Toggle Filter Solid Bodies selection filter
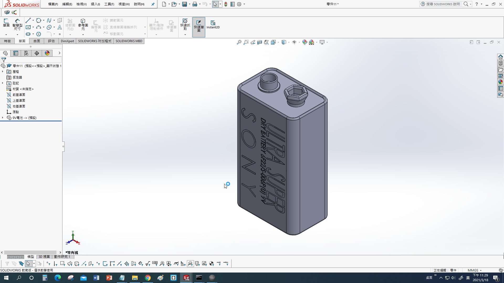This screenshot has width=504, height=283. click(x=77, y=264)
